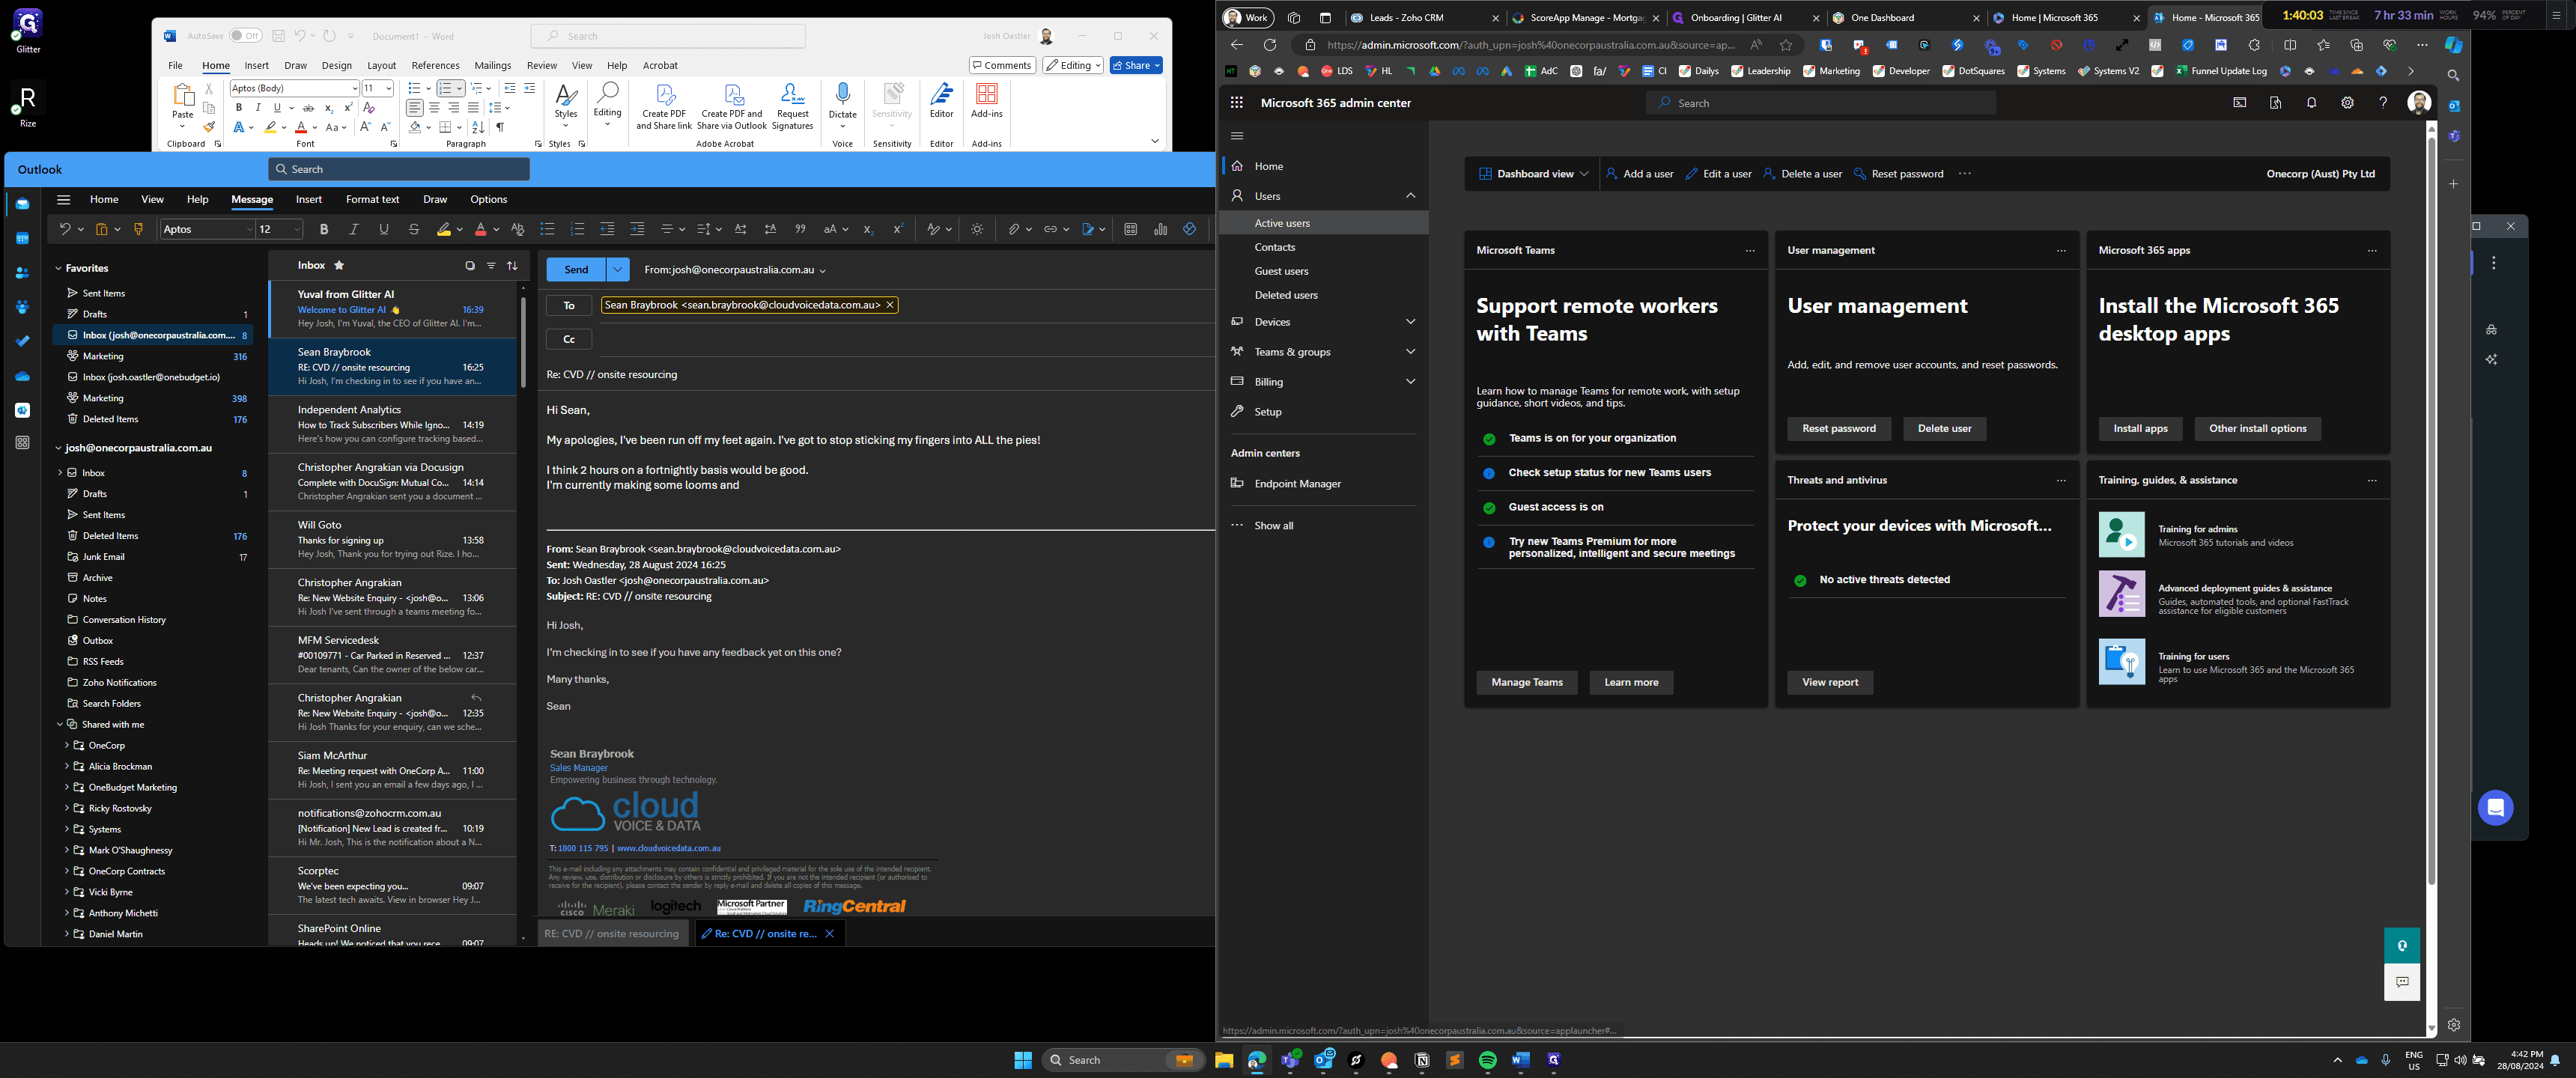Open the www.cloudvoicedata.com.au signature link
This screenshot has width=2576, height=1078.
pos(668,848)
